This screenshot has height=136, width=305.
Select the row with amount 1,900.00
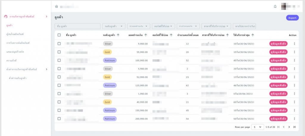click(59, 94)
